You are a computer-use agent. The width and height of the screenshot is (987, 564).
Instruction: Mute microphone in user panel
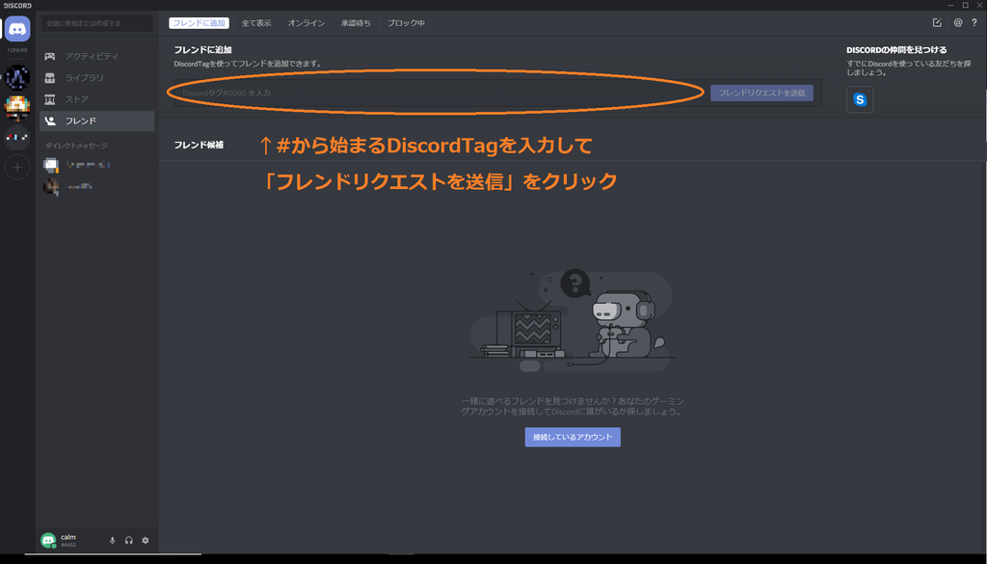[x=113, y=540]
